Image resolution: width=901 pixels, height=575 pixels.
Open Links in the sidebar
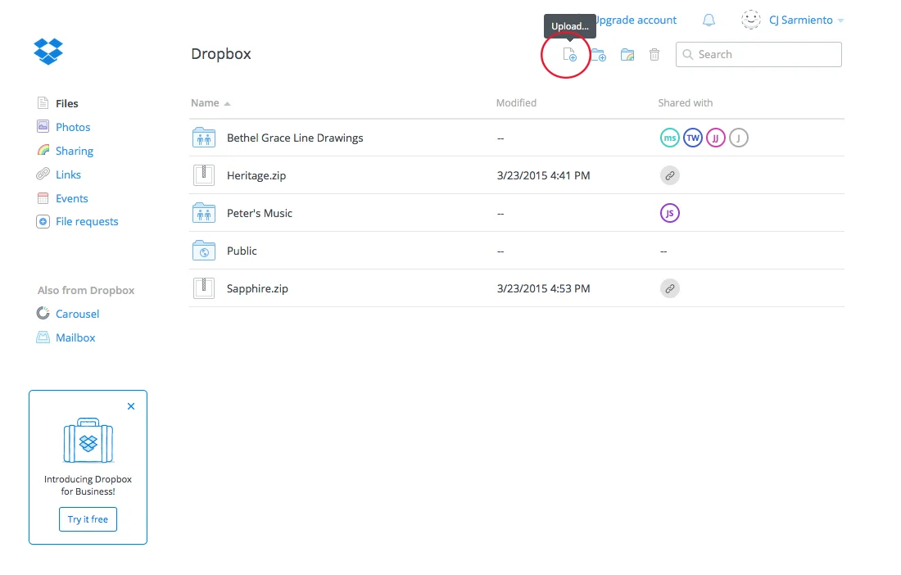pyautogui.click(x=68, y=174)
